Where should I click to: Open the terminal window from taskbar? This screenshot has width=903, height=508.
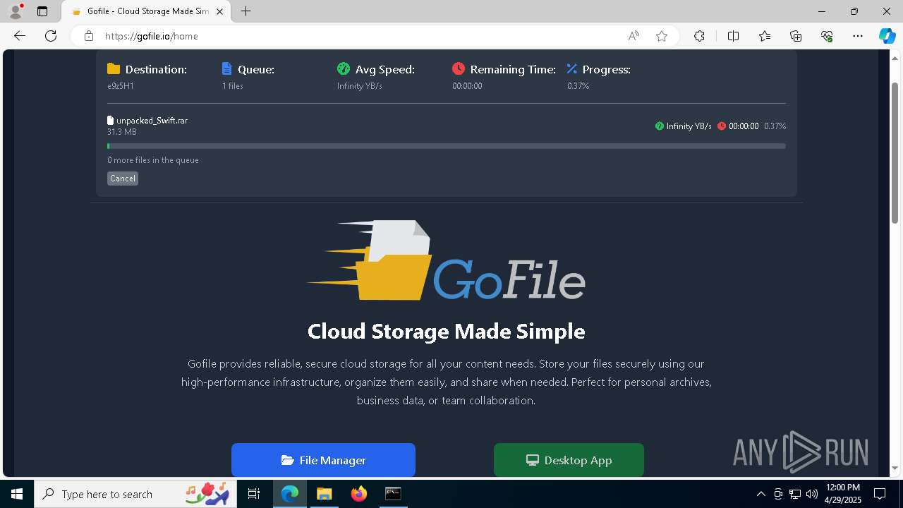point(393,494)
